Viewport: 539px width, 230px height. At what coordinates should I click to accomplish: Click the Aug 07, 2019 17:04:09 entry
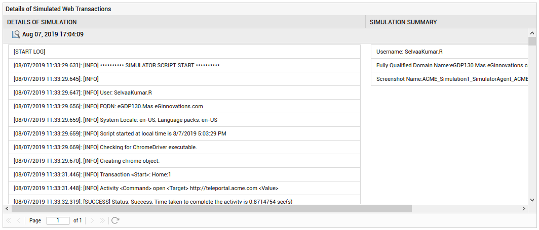(53, 34)
